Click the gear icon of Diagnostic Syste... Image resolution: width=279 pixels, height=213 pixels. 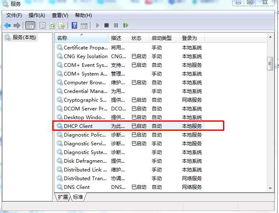(60, 152)
